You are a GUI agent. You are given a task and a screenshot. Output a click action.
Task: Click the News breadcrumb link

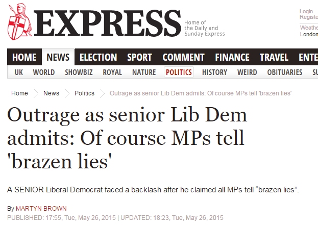pos(51,93)
